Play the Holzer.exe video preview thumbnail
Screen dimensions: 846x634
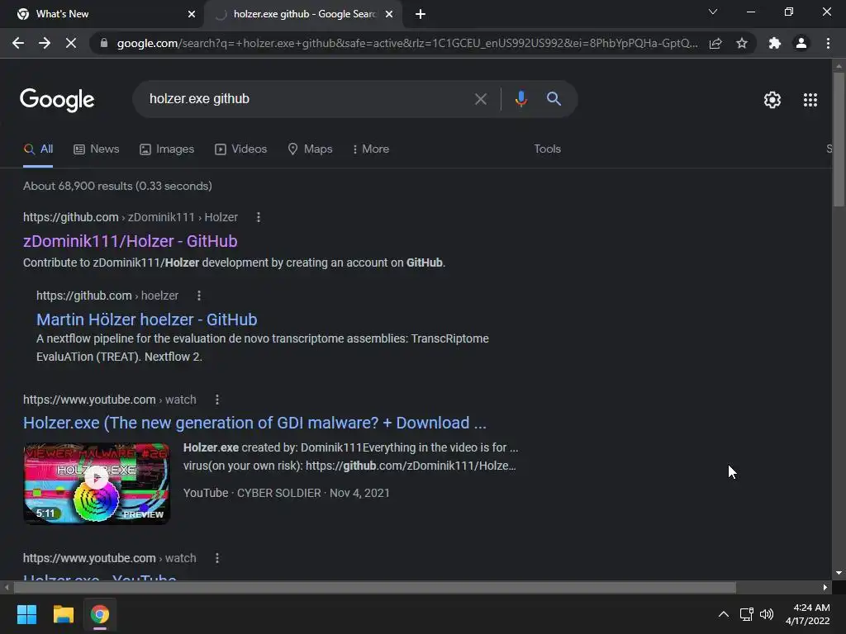pos(97,483)
